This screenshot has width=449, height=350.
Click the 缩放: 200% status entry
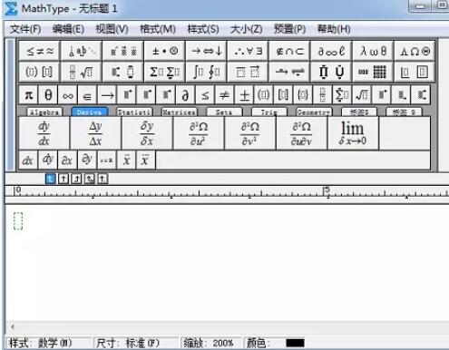pyautogui.click(x=209, y=343)
